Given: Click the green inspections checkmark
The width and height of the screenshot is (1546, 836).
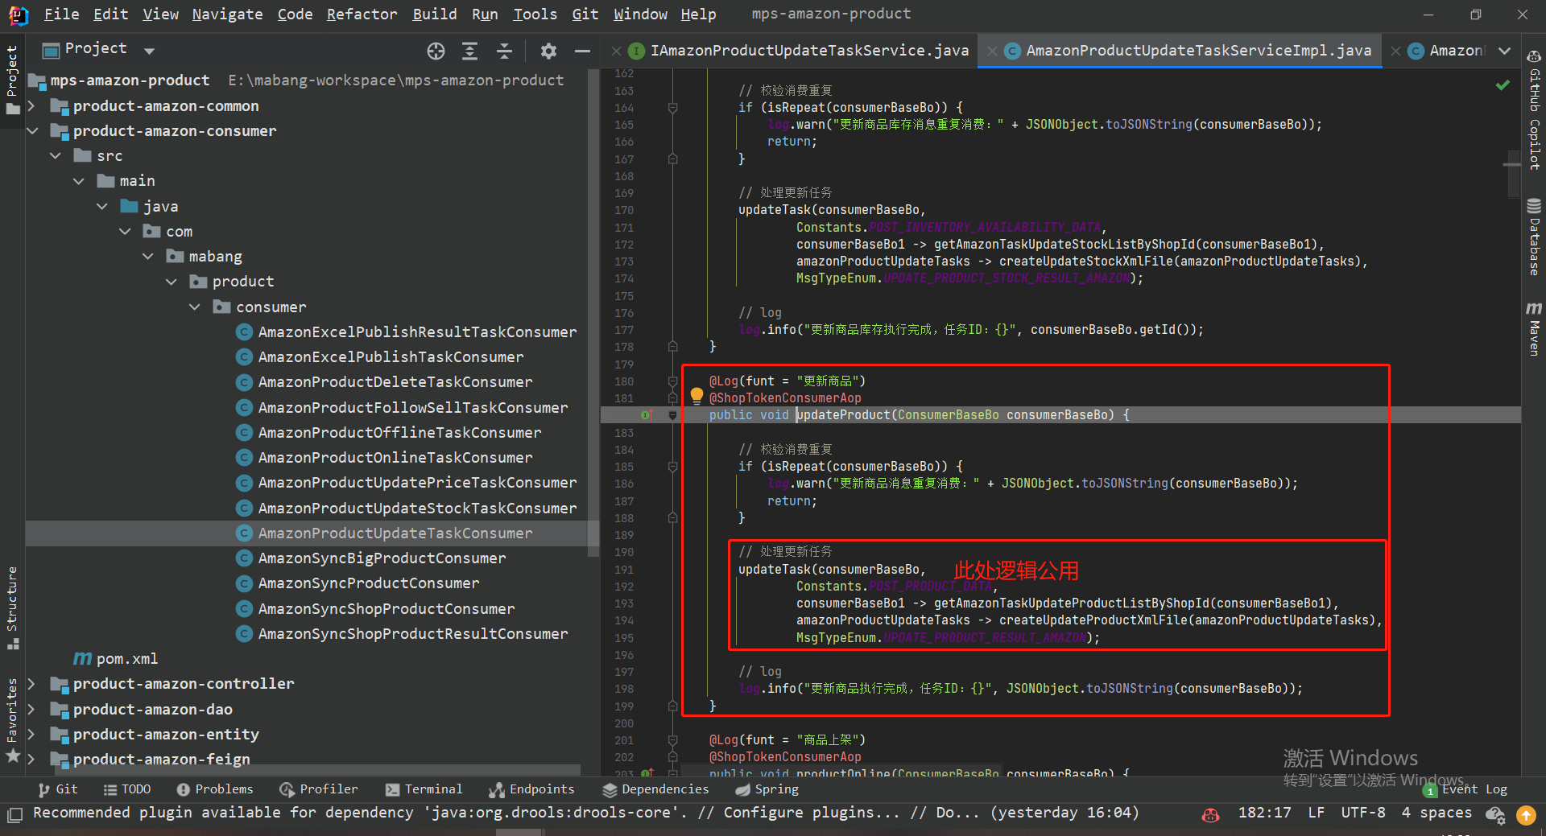Looking at the screenshot, I should pos(1503,85).
